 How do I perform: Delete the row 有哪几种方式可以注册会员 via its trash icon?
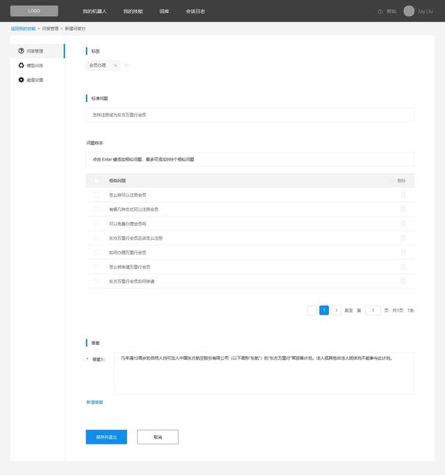point(403,209)
